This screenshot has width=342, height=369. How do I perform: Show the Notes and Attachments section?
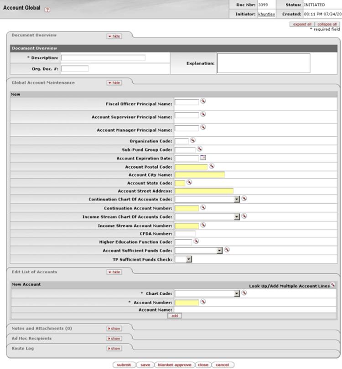pos(114,328)
